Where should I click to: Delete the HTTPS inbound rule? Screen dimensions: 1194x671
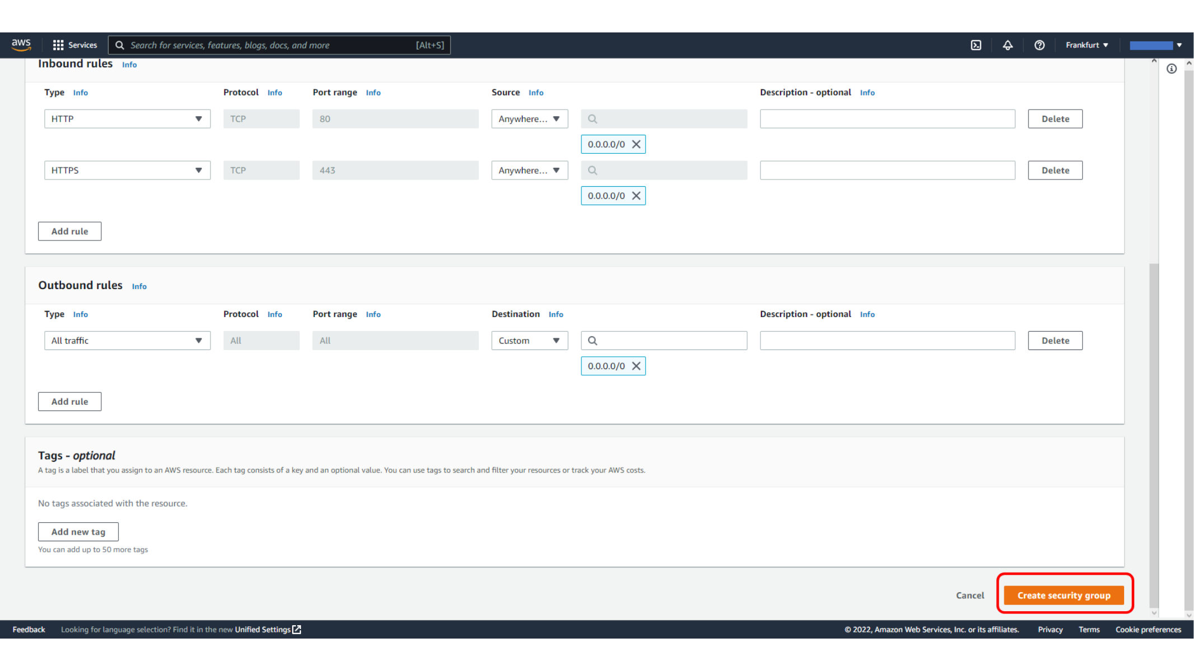coord(1055,171)
